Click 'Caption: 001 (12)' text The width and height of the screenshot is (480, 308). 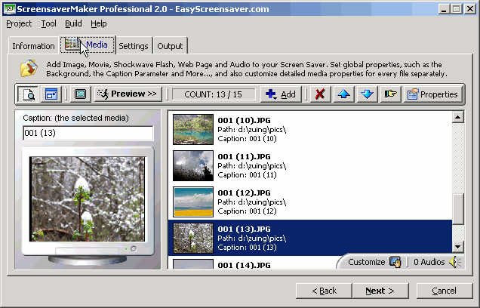pos(247,211)
